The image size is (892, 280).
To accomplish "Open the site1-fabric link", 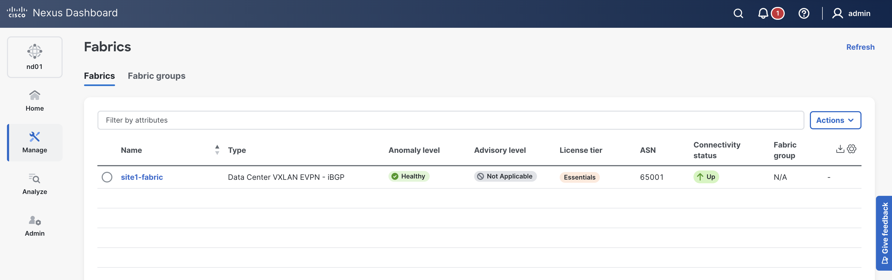I will click(x=142, y=177).
